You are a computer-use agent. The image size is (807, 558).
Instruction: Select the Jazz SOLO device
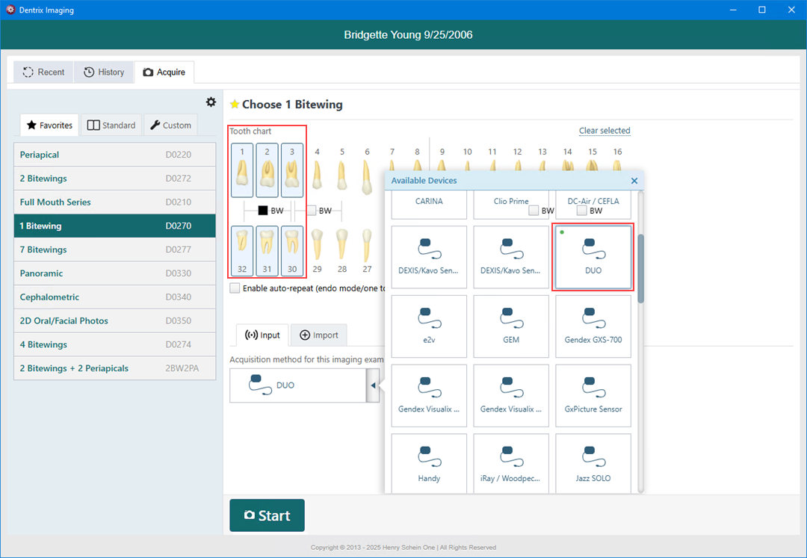(593, 465)
